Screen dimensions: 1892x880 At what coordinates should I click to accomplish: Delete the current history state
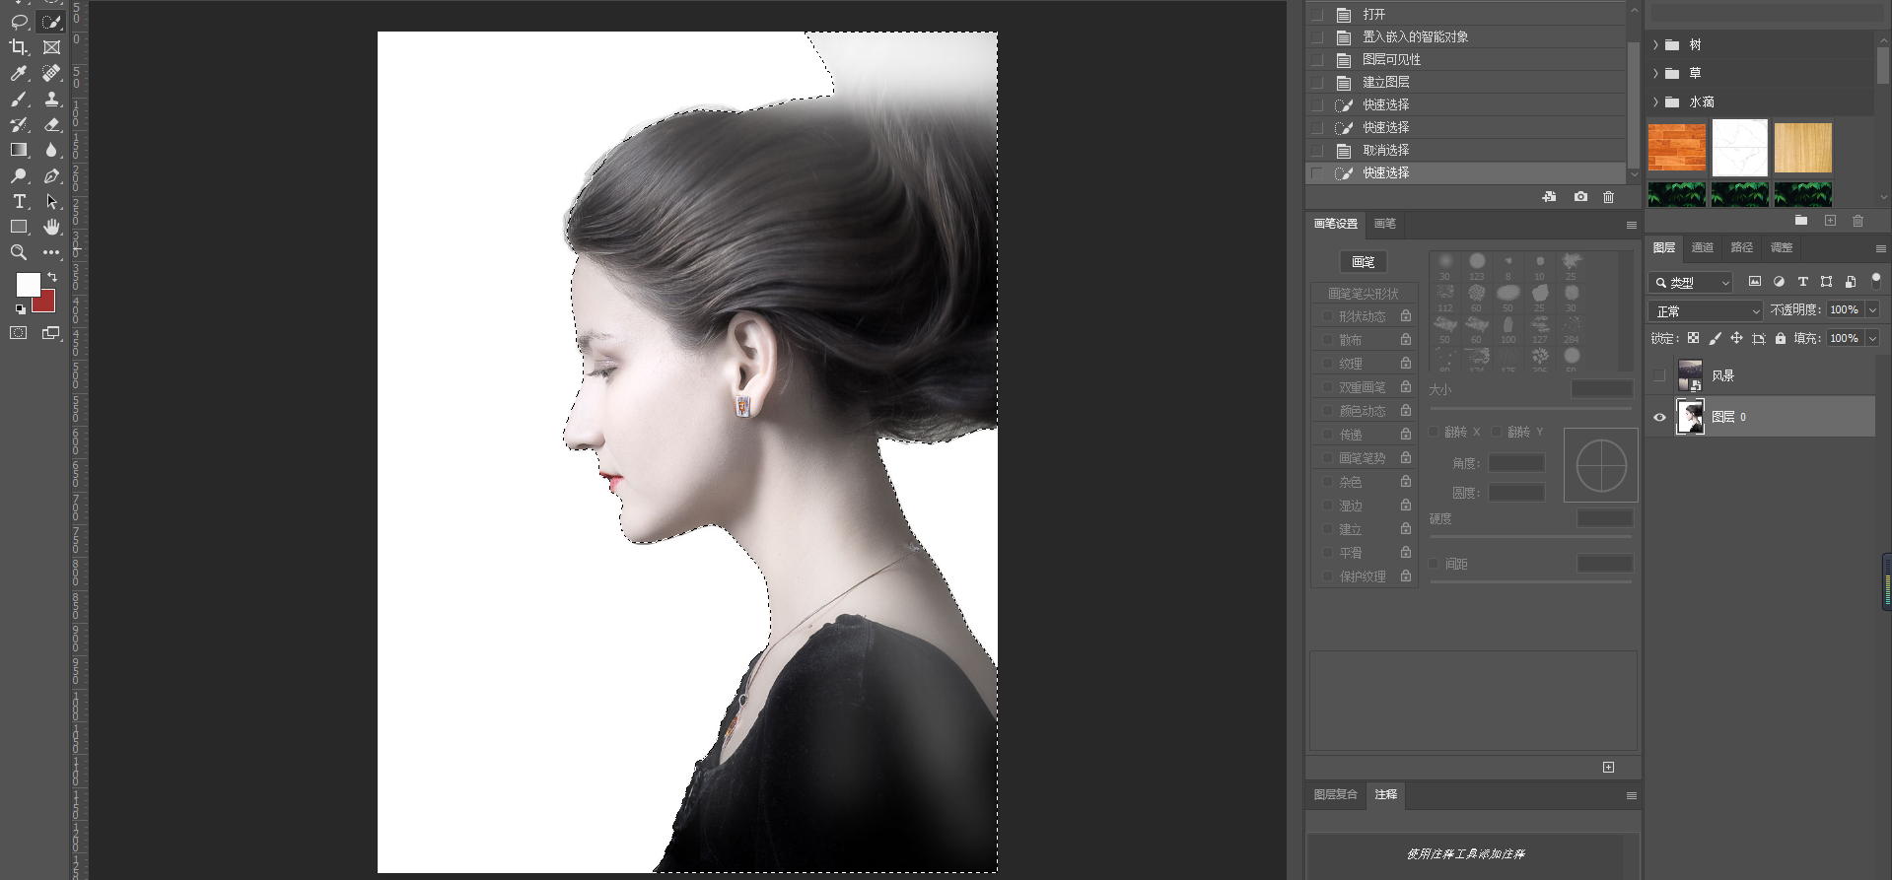click(1608, 197)
